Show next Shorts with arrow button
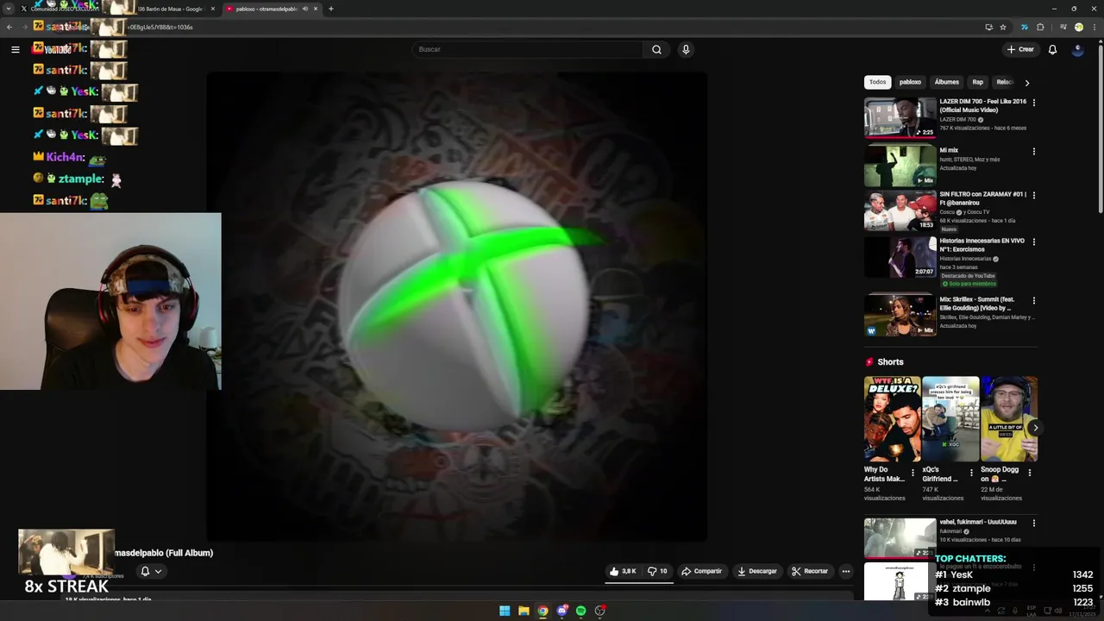The image size is (1104, 621). [x=1035, y=428]
